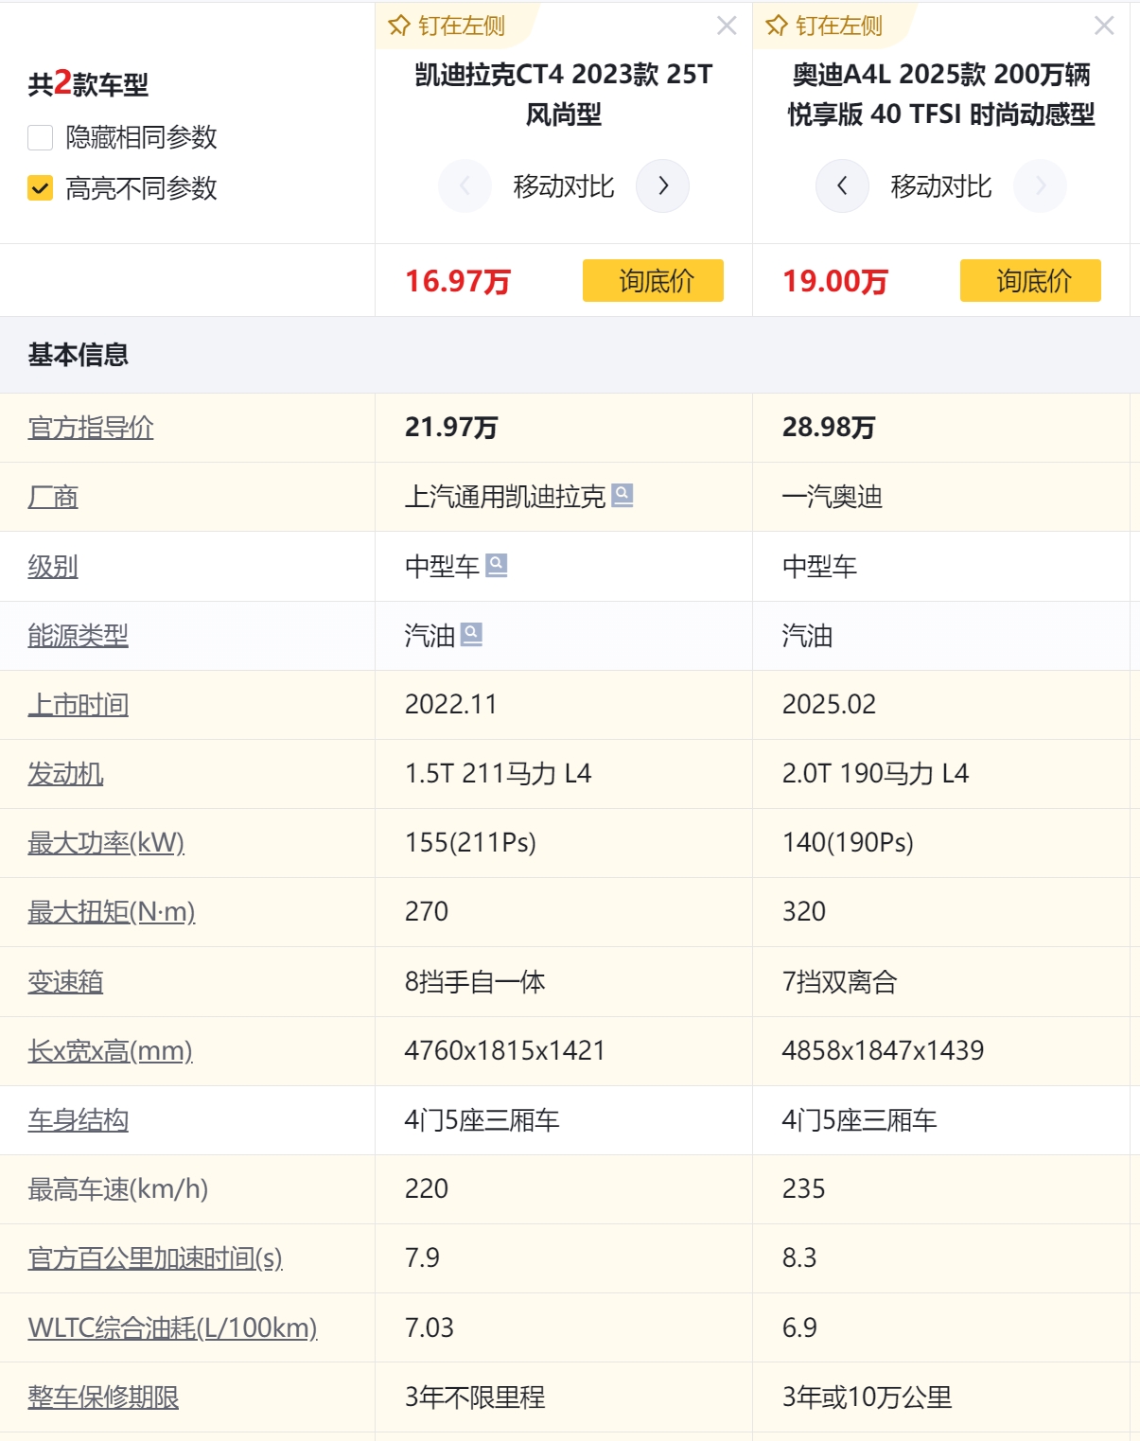Select the dimensions 4760x1815x1421
1140x1441 pixels.
coord(505,1051)
